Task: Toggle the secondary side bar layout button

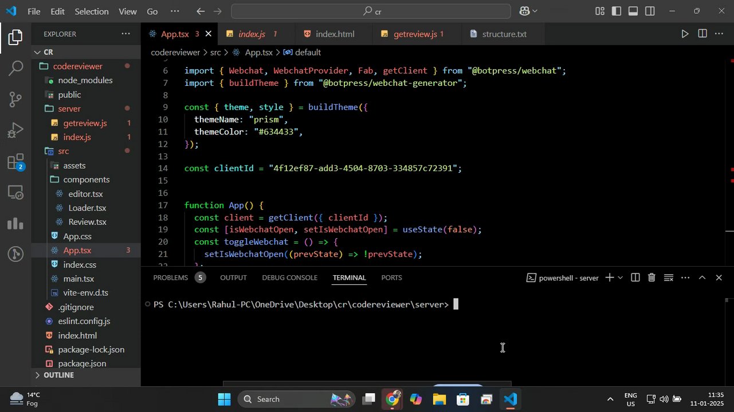Action: 650,11
